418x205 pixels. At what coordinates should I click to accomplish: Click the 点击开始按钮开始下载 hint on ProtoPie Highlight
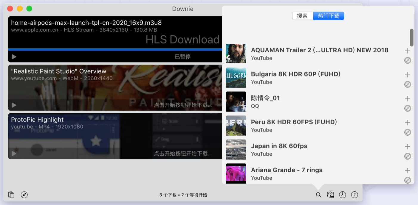[183, 154]
